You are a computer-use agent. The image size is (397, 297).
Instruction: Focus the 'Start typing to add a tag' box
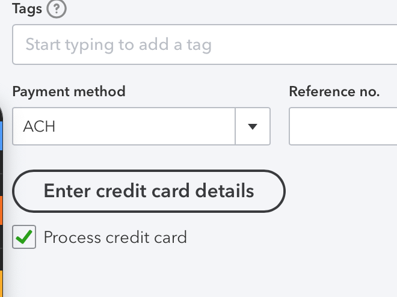(x=205, y=44)
